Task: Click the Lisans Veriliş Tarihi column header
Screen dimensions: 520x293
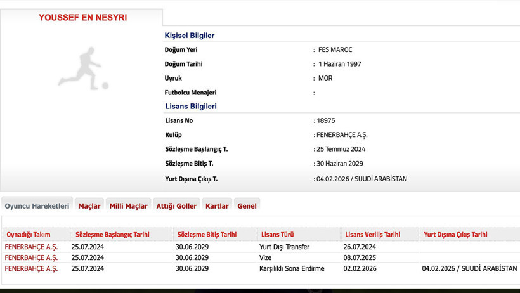Action: (372, 235)
